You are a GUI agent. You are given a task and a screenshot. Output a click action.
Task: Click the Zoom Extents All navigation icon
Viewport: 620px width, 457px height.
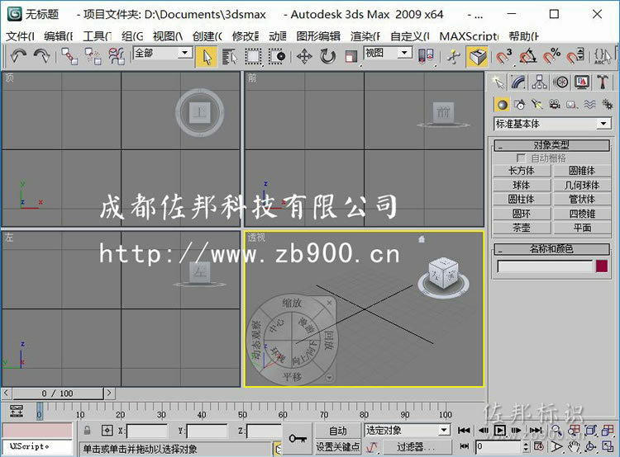coord(608,431)
